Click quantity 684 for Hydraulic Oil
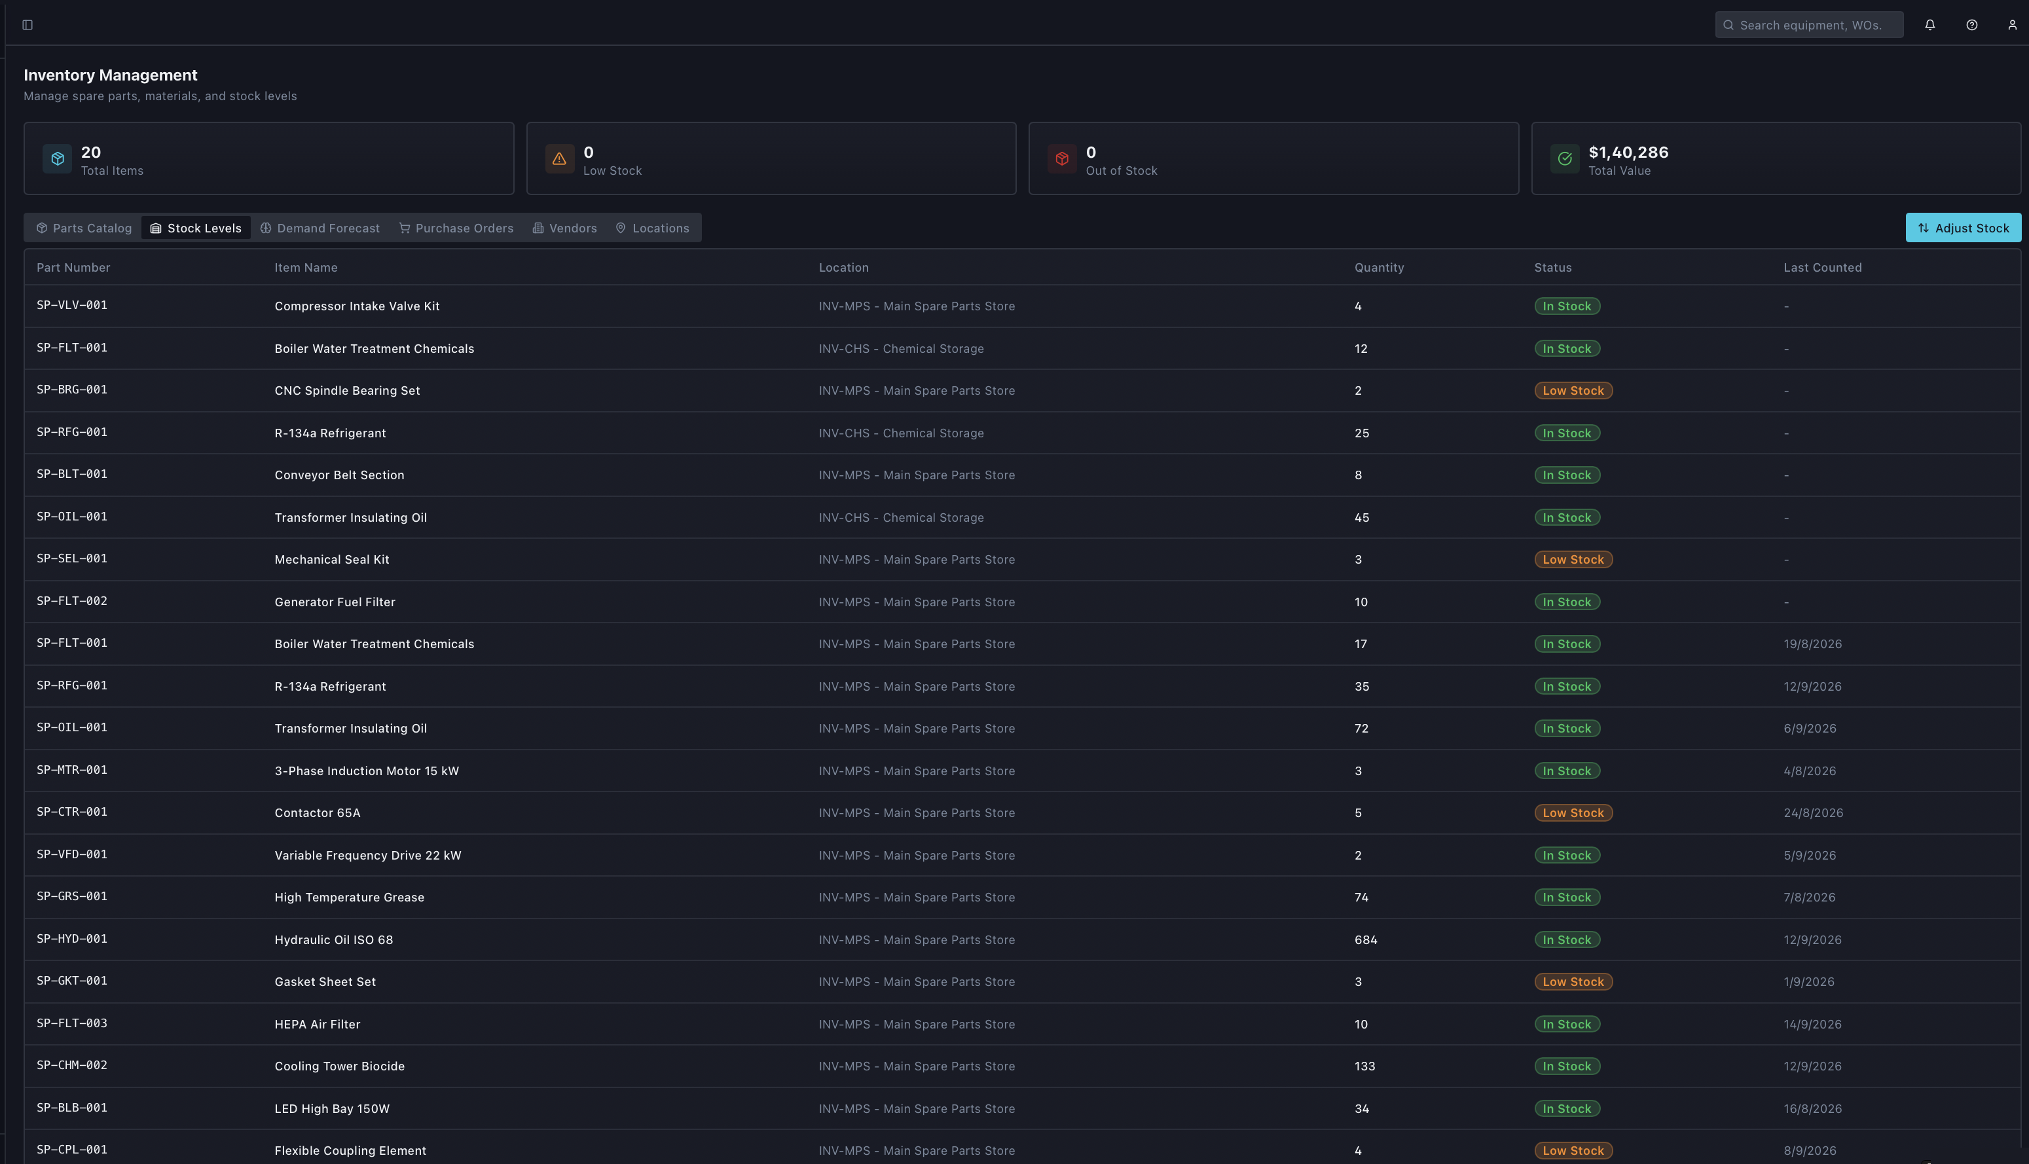Viewport: 2029px width, 1164px height. coord(1366,939)
